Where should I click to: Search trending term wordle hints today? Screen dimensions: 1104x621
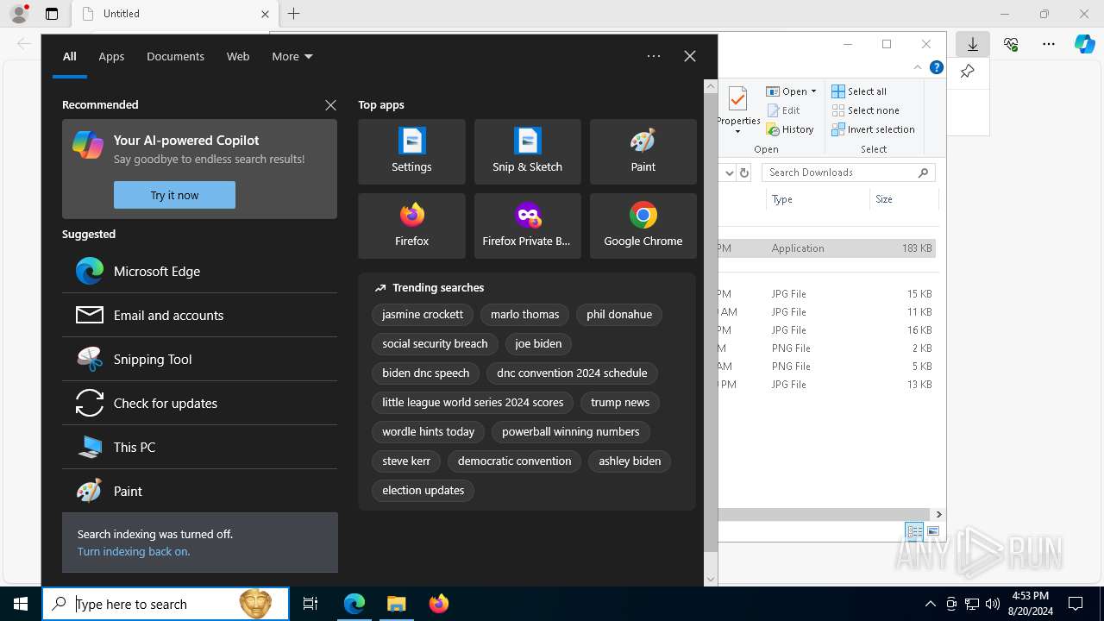click(x=429, y=432)
